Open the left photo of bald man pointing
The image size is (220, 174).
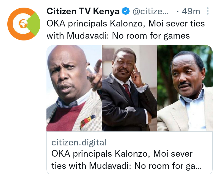74,88
